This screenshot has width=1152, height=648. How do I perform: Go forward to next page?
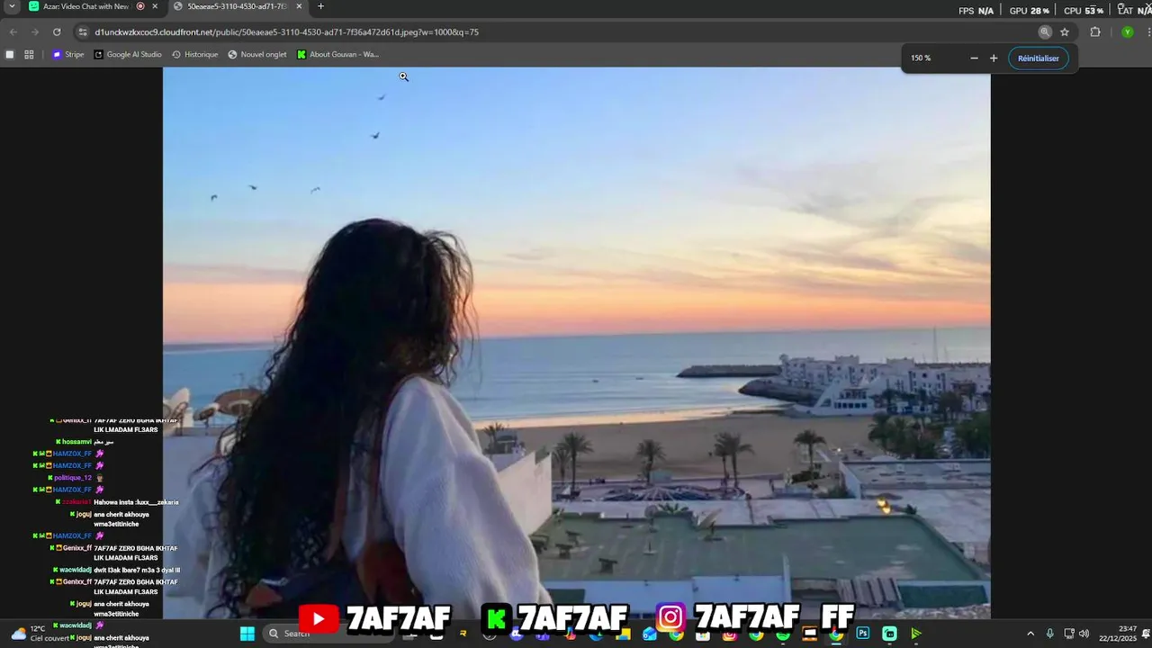point(35,32)
